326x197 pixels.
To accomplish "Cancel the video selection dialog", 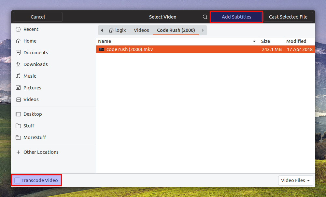I will tap(37, 17).
